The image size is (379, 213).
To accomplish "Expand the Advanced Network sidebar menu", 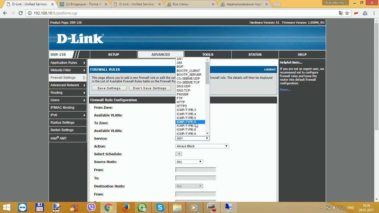I will coord(68,85).
